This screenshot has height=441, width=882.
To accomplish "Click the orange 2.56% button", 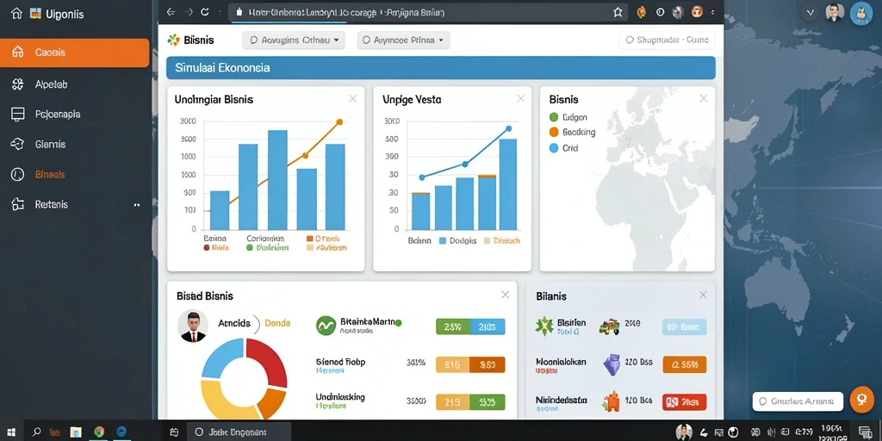I will 685,364.
